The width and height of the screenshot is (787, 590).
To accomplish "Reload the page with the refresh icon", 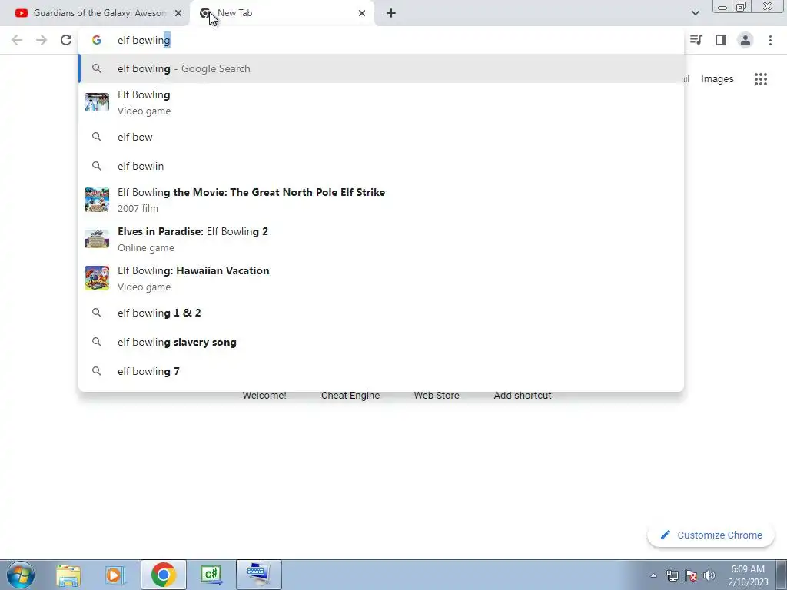I will coord(66,40).
